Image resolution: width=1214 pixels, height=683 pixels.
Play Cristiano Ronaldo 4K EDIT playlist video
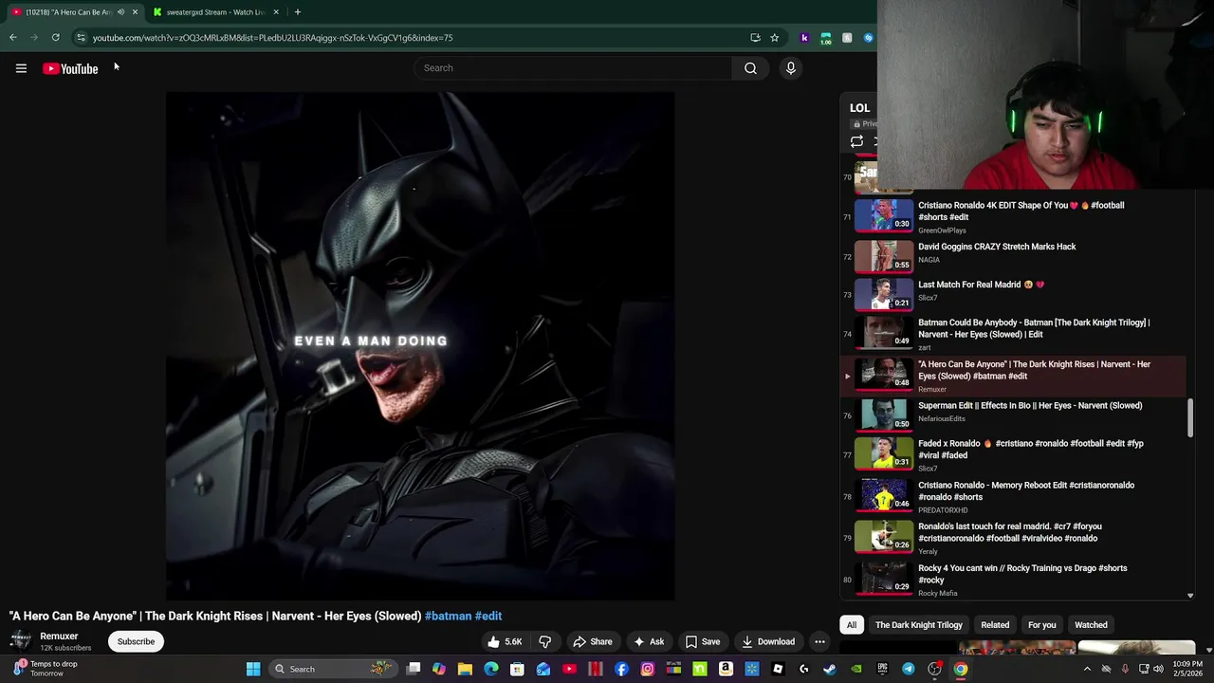click(x=1015, y=216)
